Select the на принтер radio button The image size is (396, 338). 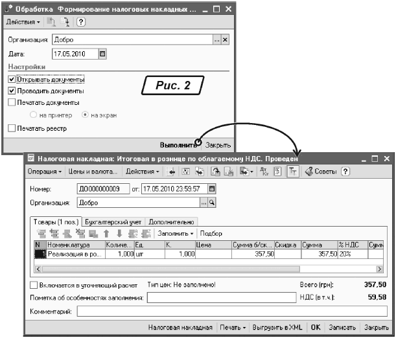[35, 115]
